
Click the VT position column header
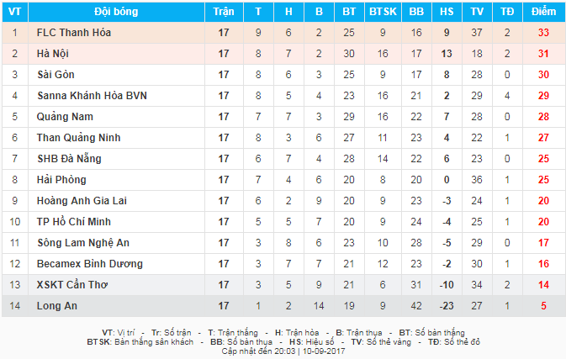[x=14, y=11]
